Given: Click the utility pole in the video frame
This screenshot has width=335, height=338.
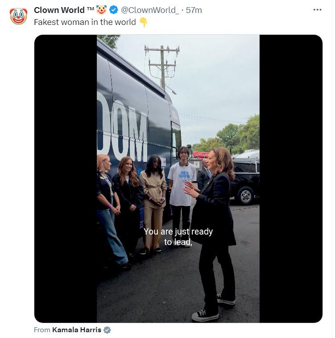Looking at the screenshot, I should coord(162,67).
